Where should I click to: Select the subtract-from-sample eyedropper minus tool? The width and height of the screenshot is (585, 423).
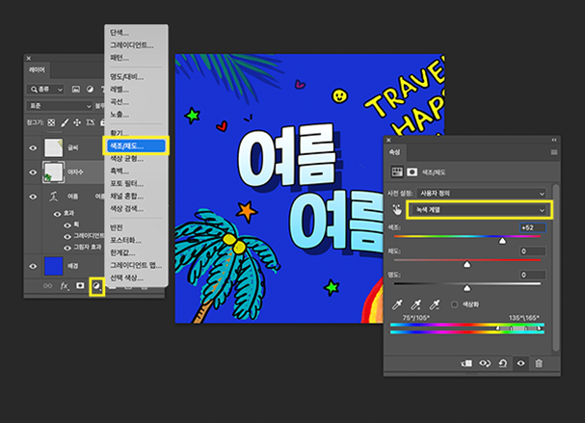point(435,304)
